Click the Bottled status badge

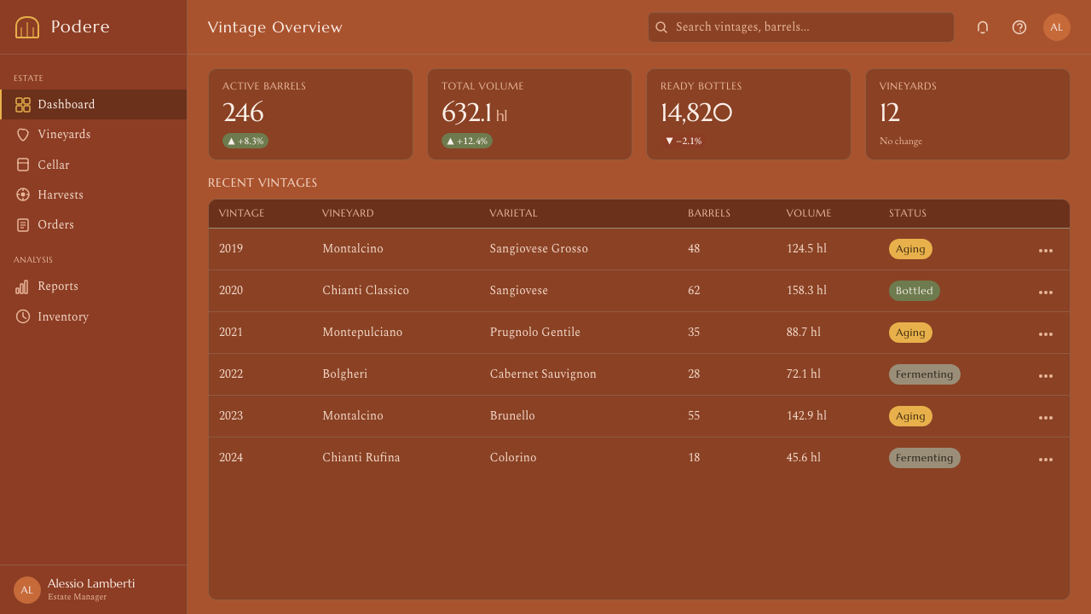(915, 291)
